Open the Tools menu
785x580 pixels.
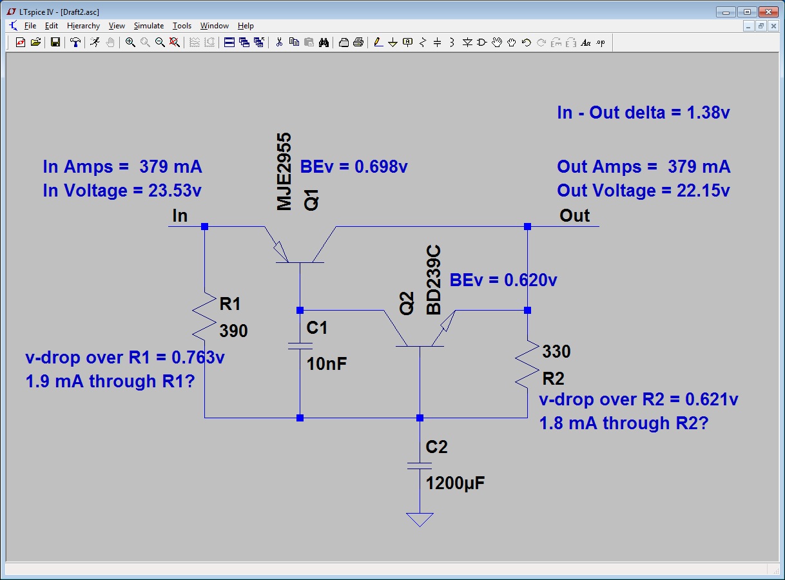pos(182,26)
